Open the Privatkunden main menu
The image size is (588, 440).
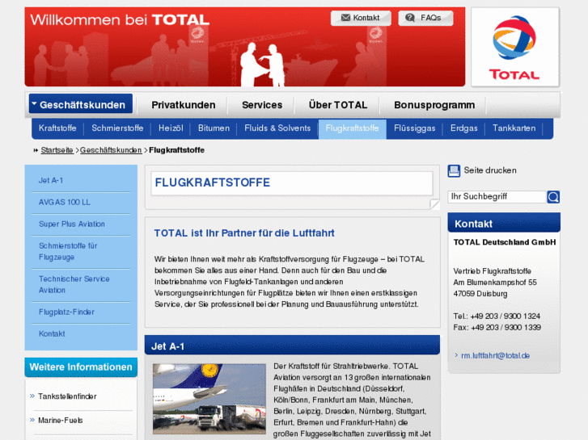click(x=184, y=105)
